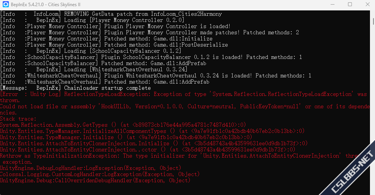This screenshot has height=195, width=375.
Task: Maximize the BepInEx console window
Action: (x=350, y=4)
